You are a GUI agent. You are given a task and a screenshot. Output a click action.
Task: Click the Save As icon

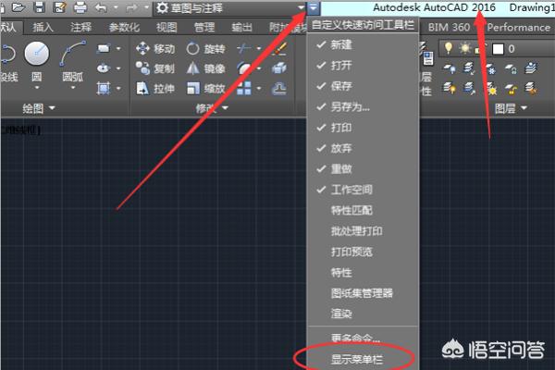(59, 7)
